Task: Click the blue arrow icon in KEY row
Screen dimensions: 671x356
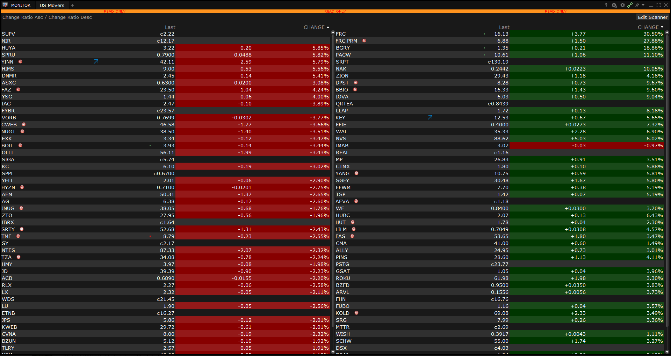Action: (430, 118)
